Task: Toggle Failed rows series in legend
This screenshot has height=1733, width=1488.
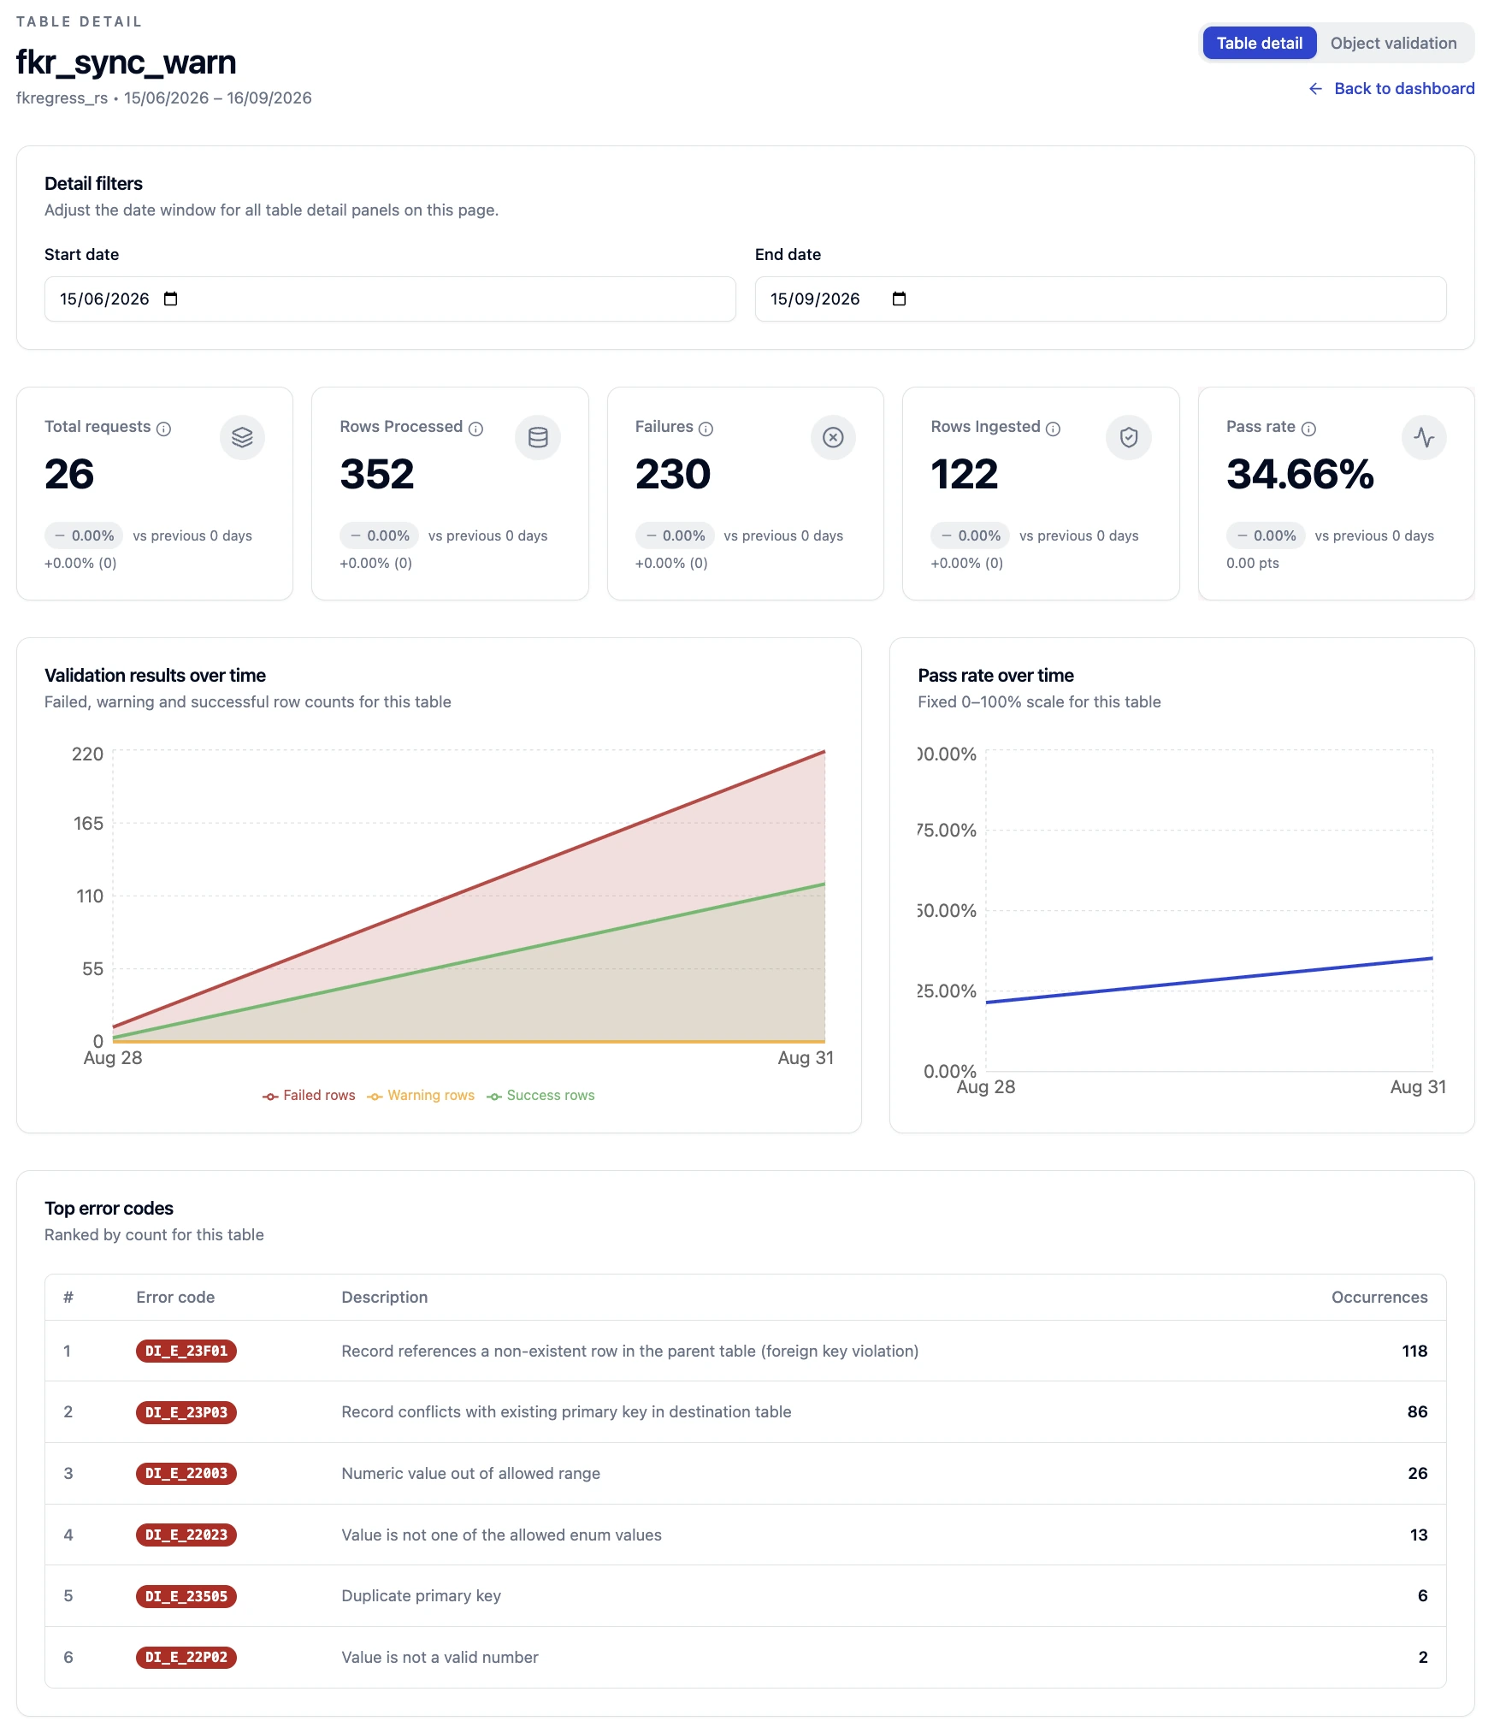Action: click(309, 1096)
